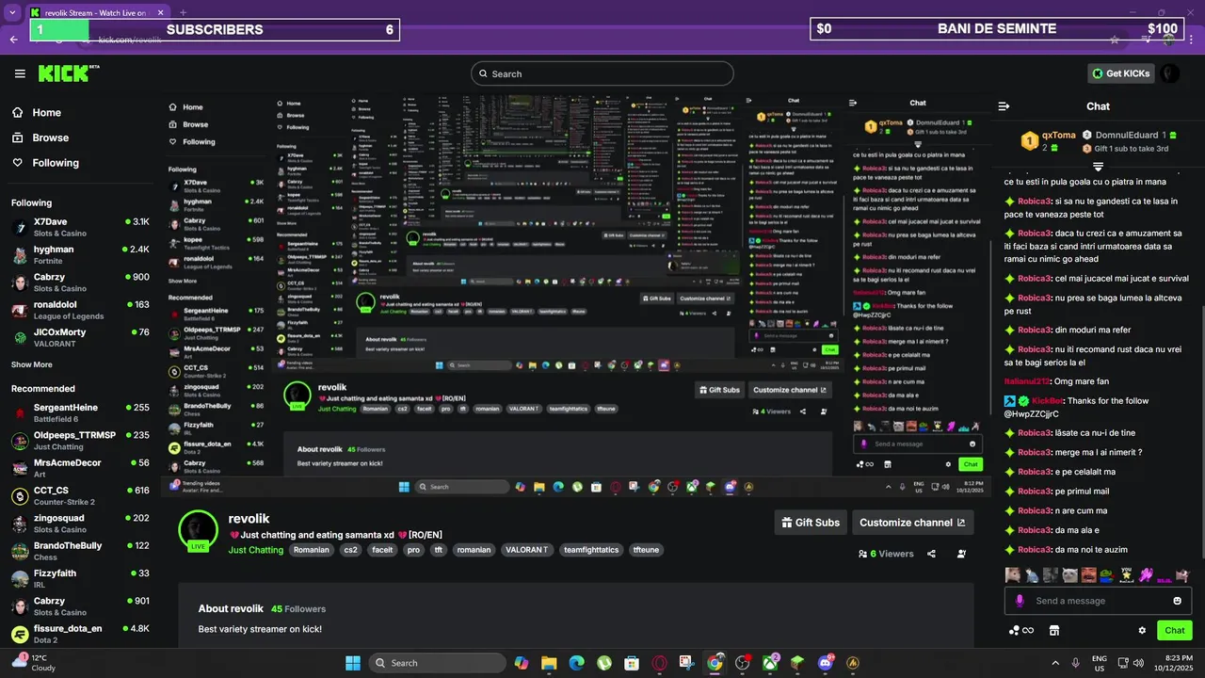1205x678 pixels.
Task: Open Opera browser from taskbar
Action: [x=659, y=663]
